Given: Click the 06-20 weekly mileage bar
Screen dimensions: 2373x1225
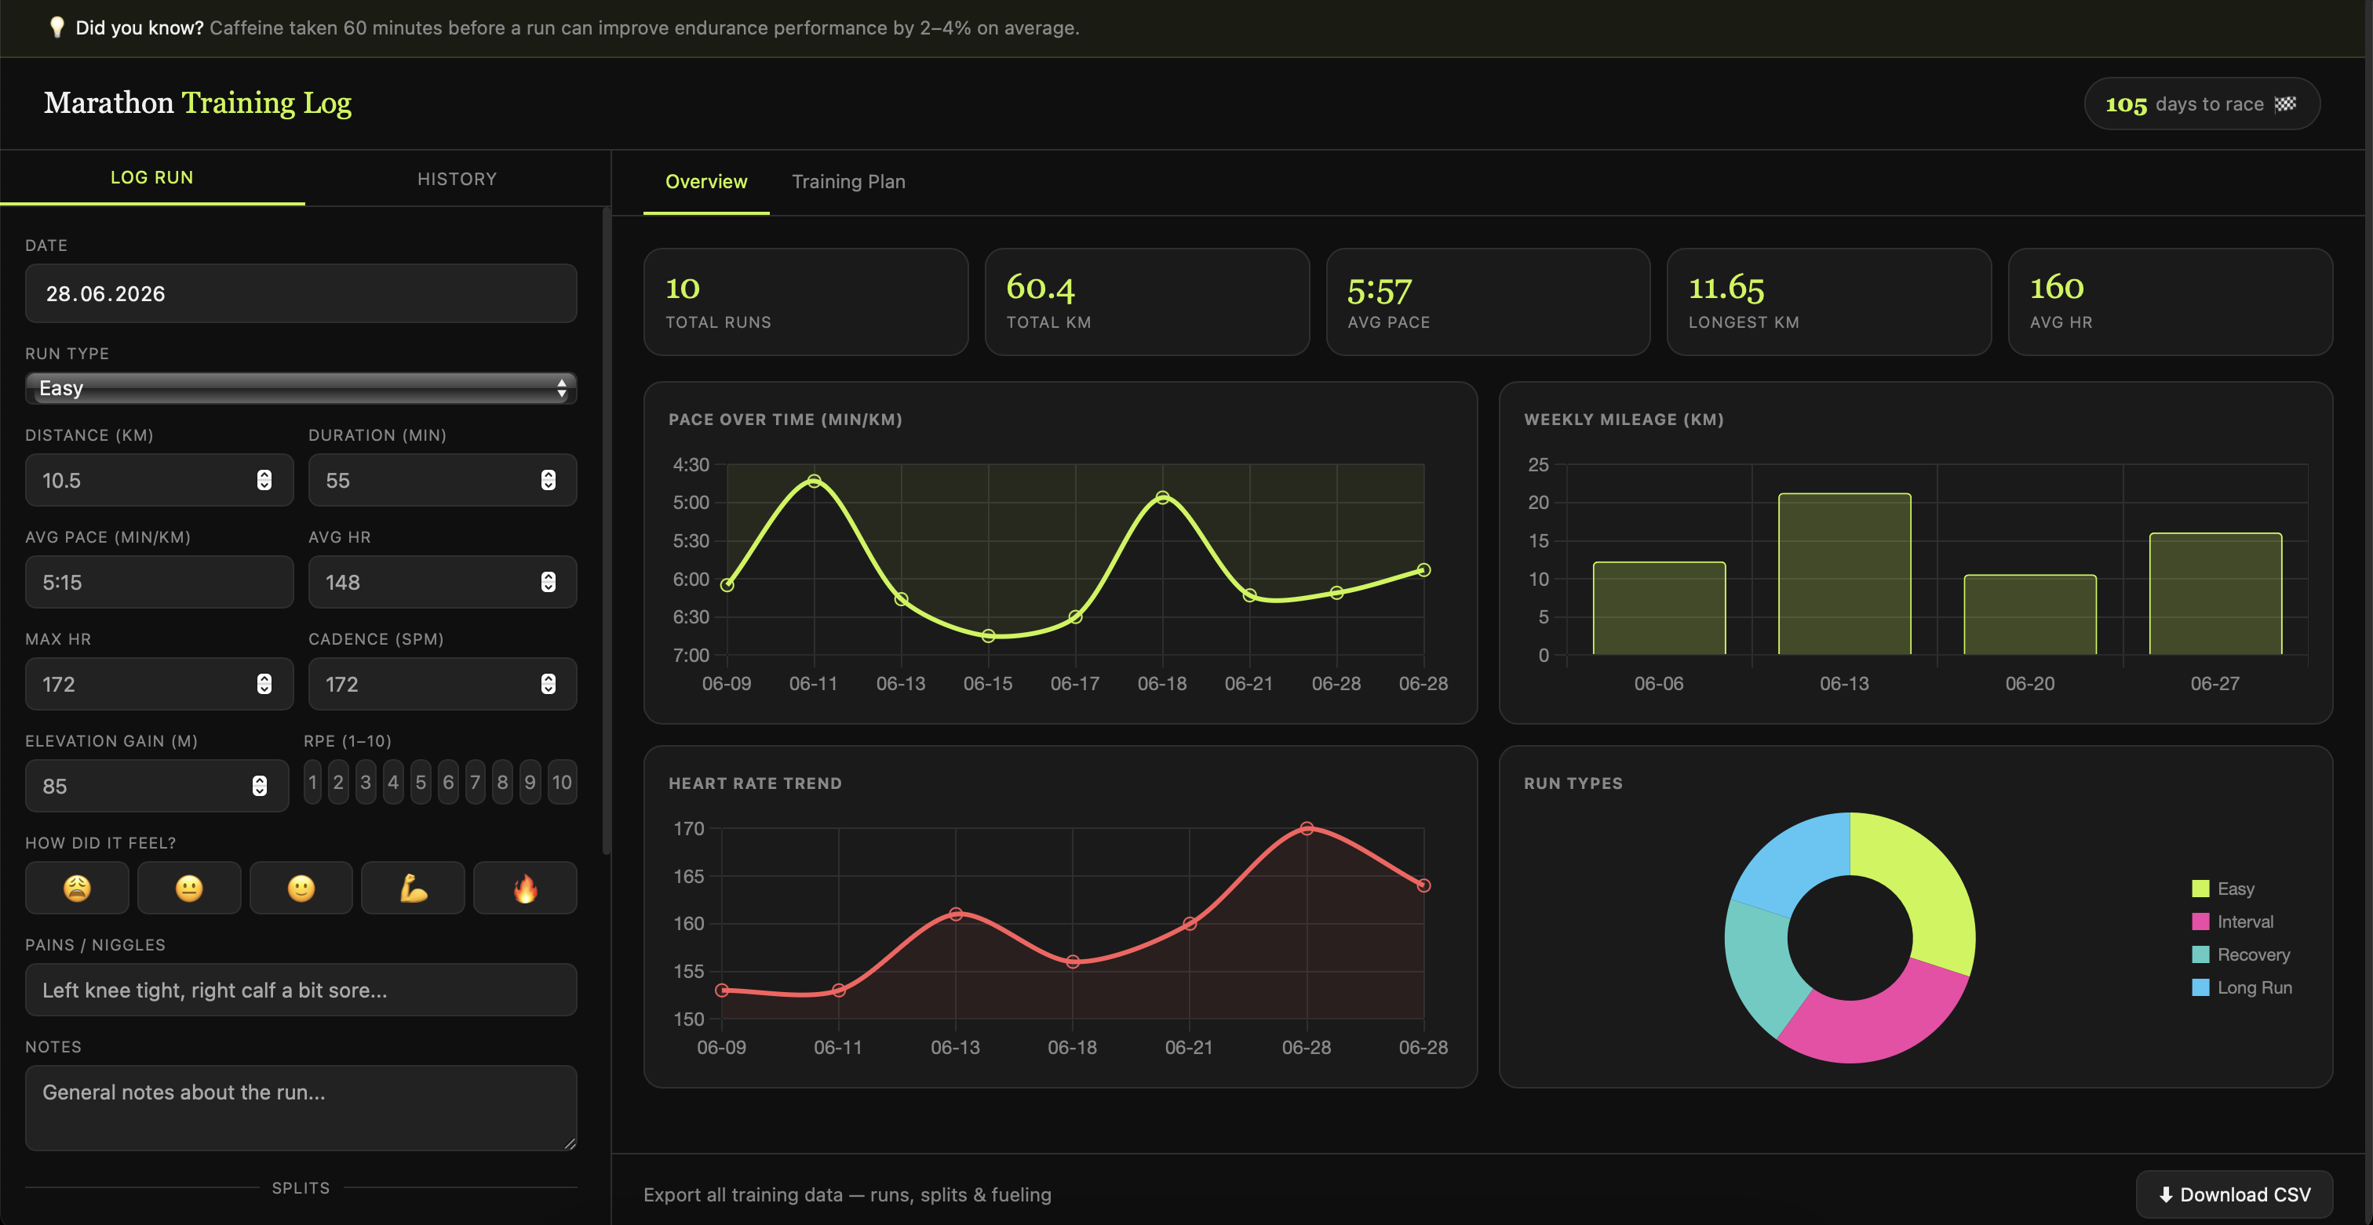Looking at the screenshot, I should click(x=2030, y=615).
